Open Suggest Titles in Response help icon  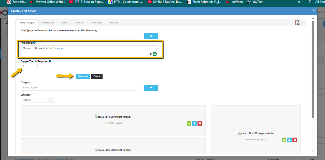50,61
